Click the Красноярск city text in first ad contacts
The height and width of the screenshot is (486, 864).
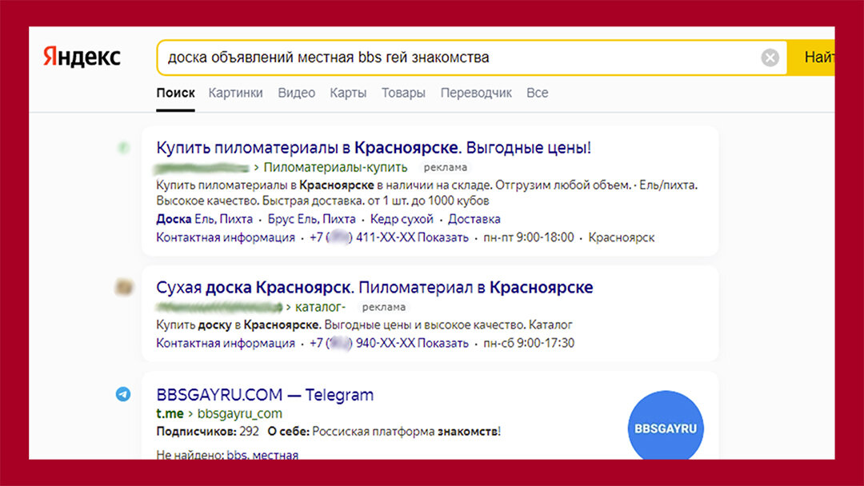pyautogui.click(x=622, y=237)
